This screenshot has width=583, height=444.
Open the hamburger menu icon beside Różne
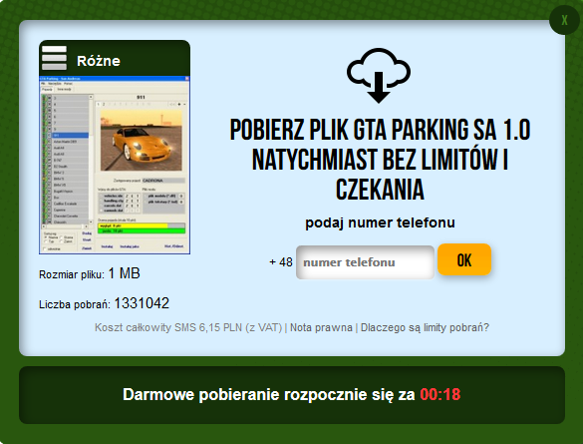point(54,59)
